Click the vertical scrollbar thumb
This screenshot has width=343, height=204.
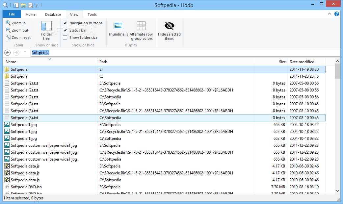pyautogui.click(x=337, y=71)
